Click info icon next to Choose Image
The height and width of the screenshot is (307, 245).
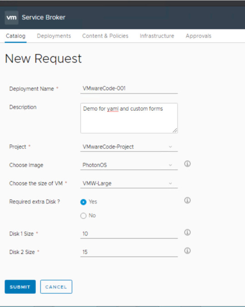coord(187,163)
